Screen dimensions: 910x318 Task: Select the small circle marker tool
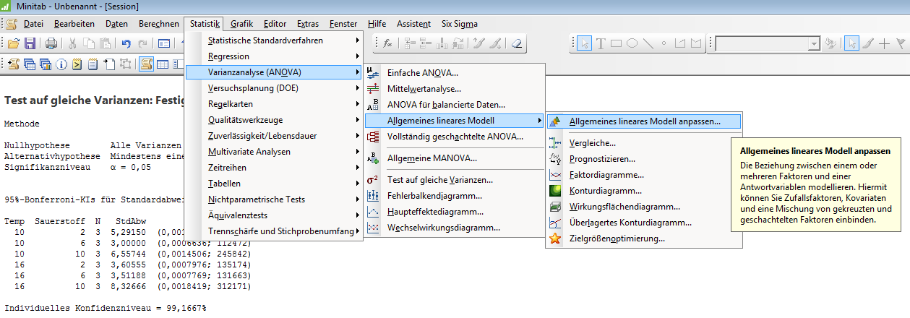(664, 43)
